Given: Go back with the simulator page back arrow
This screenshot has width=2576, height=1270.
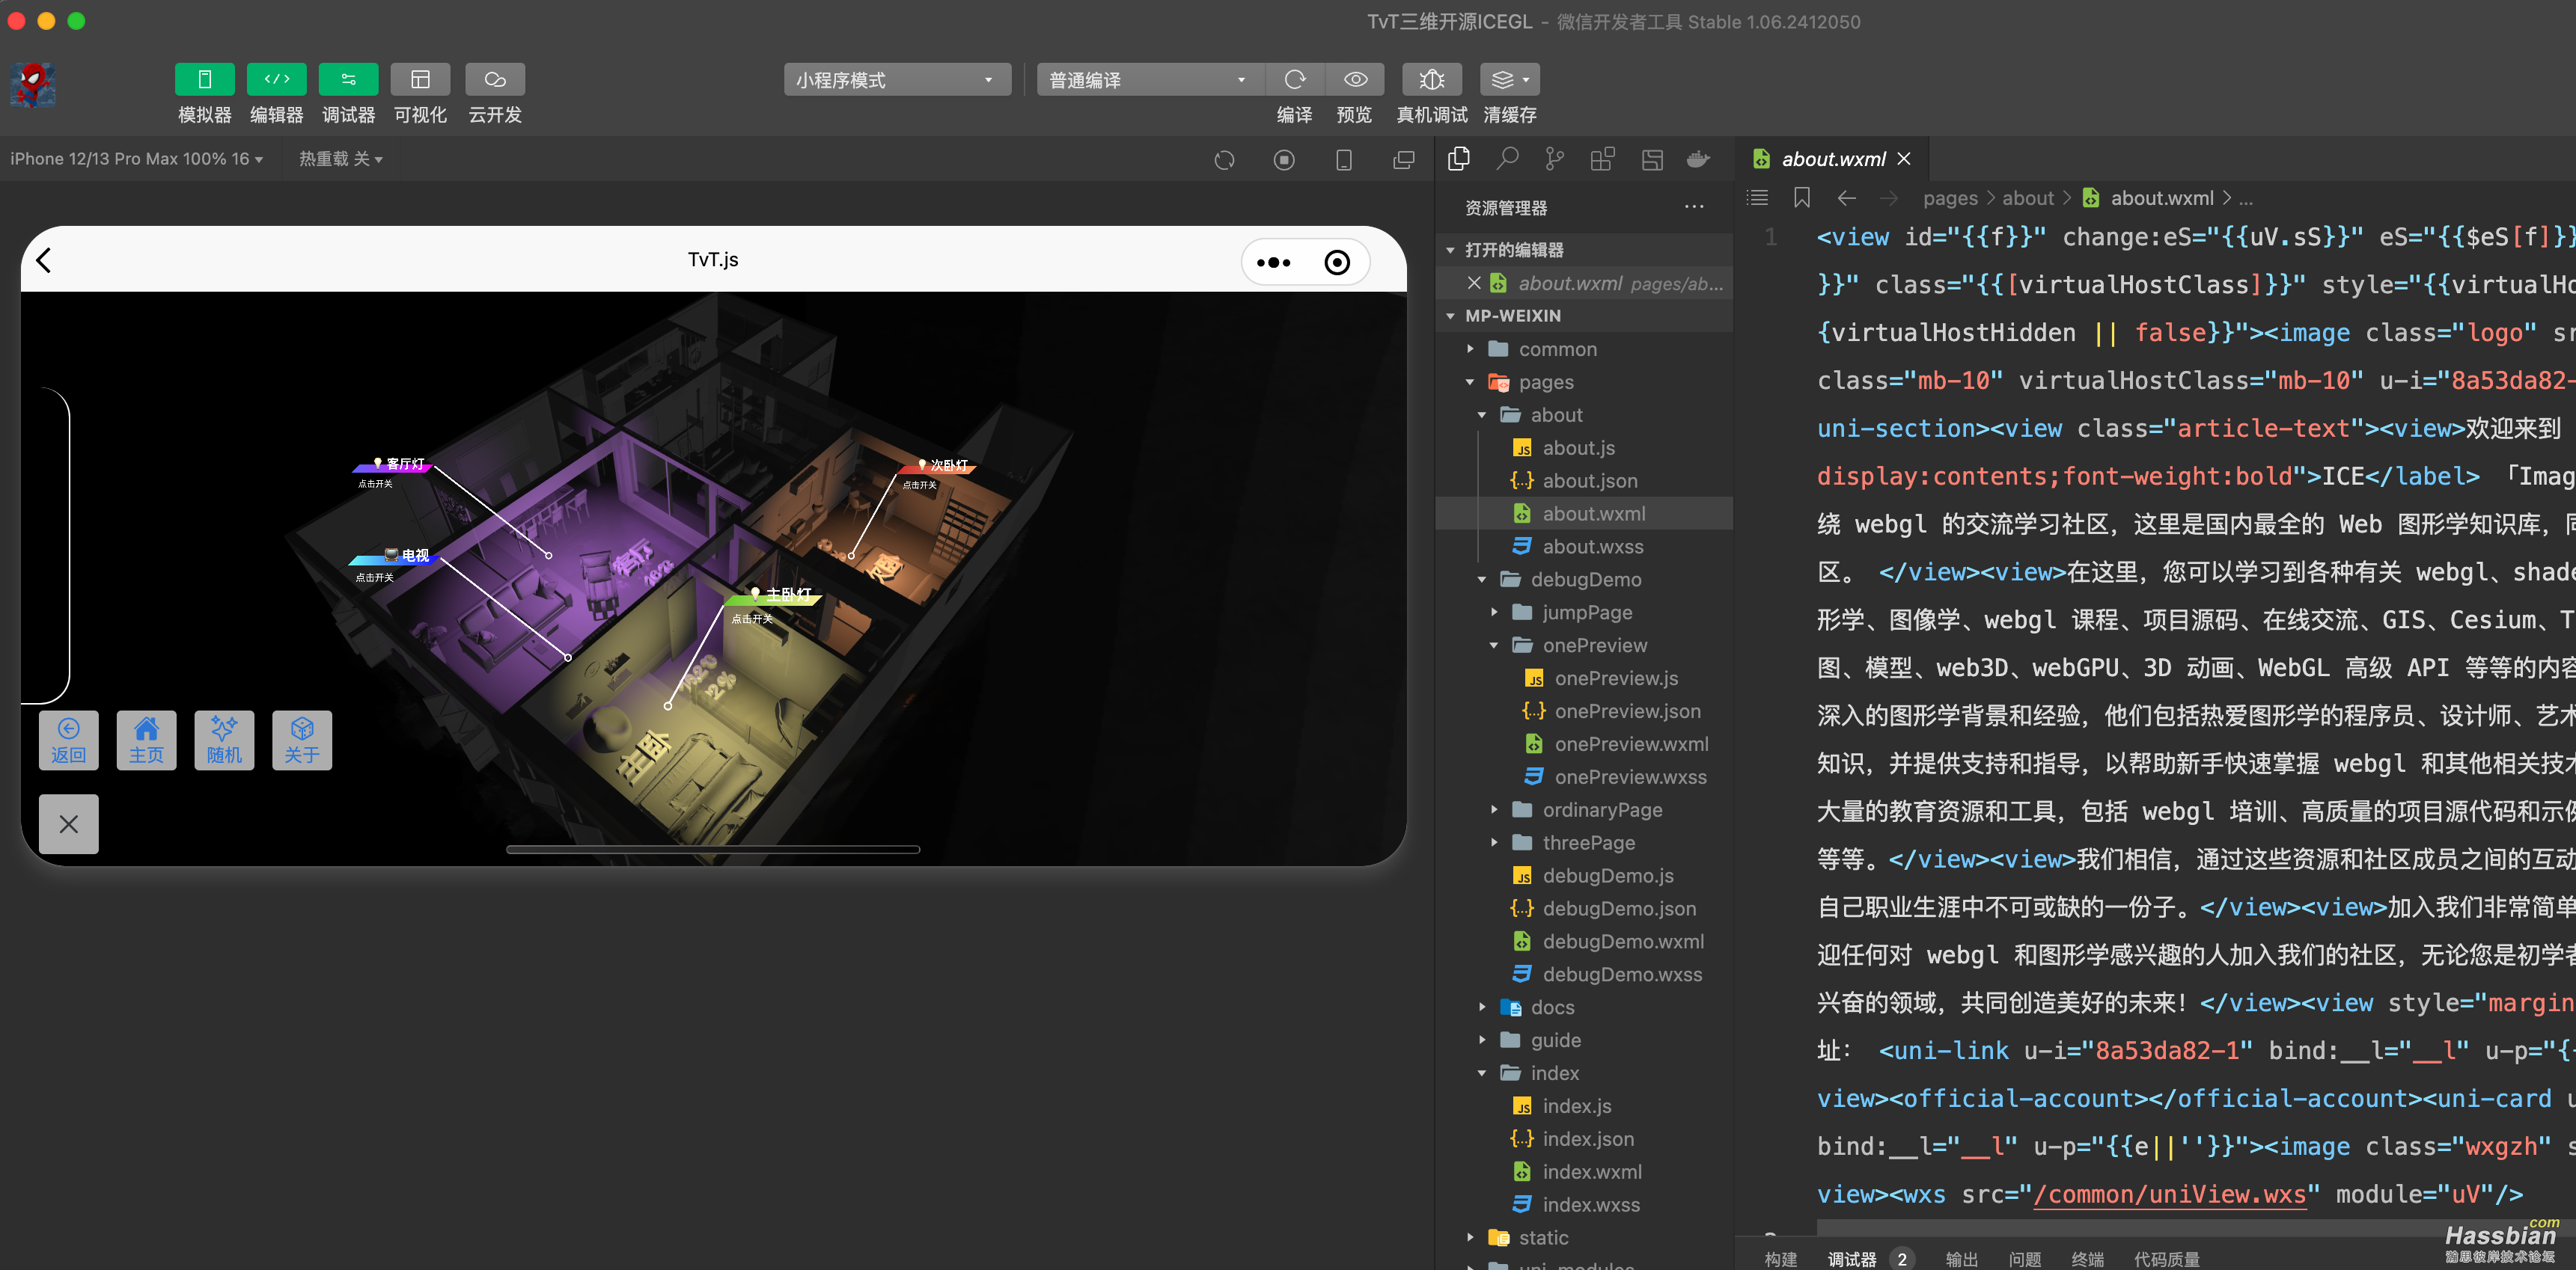Looking at the screenshot, I should [43, 260].
